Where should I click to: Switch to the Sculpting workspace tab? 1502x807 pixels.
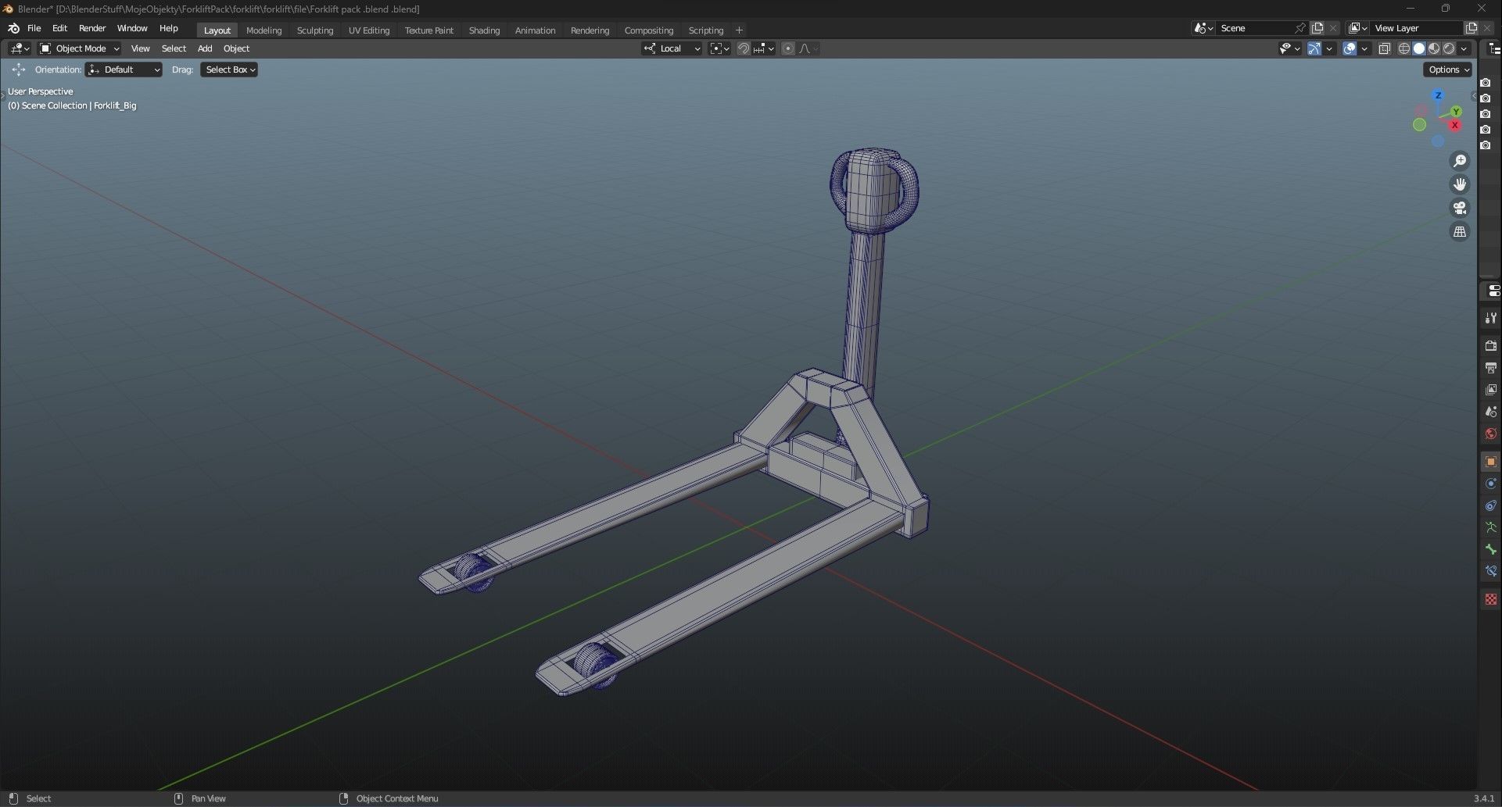click(x=315, y=30)
